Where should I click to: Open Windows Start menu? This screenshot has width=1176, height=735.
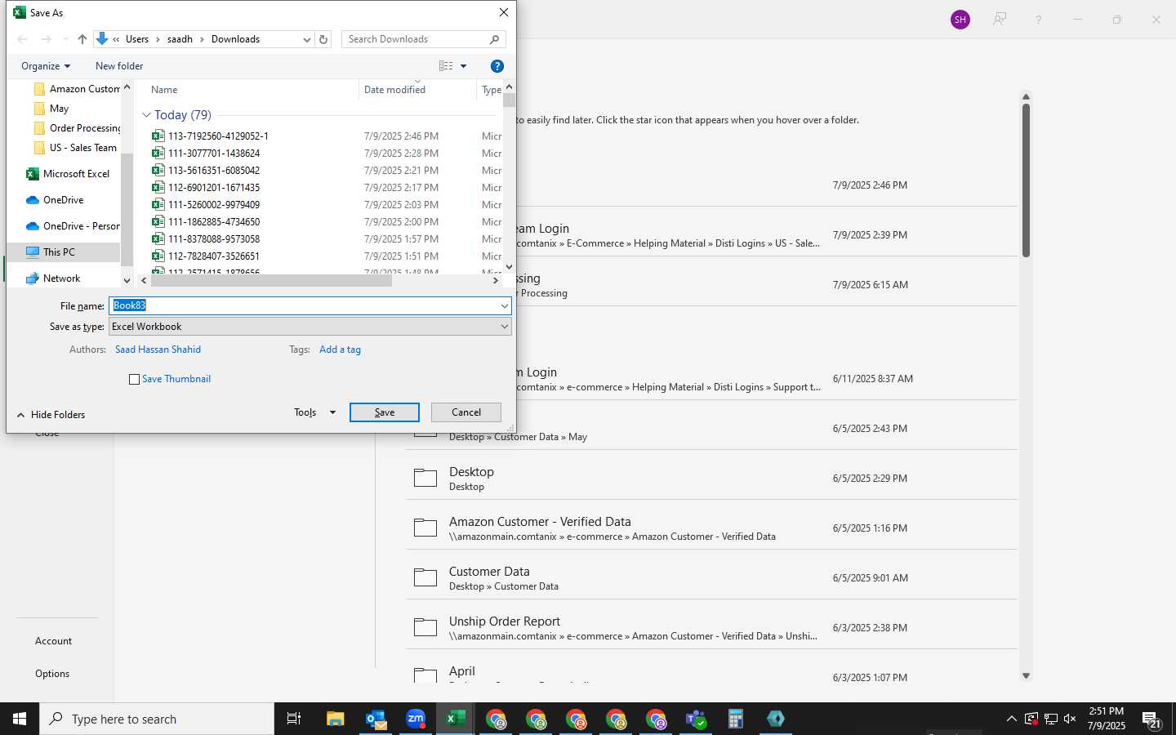coord(20,719)
